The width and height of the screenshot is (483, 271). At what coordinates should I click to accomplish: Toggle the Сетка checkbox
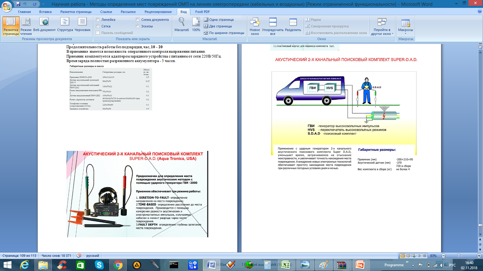pyautogui.click(x=98, y=26)
